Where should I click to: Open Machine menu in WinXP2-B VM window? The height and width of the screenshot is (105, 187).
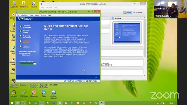coord(24,15)
